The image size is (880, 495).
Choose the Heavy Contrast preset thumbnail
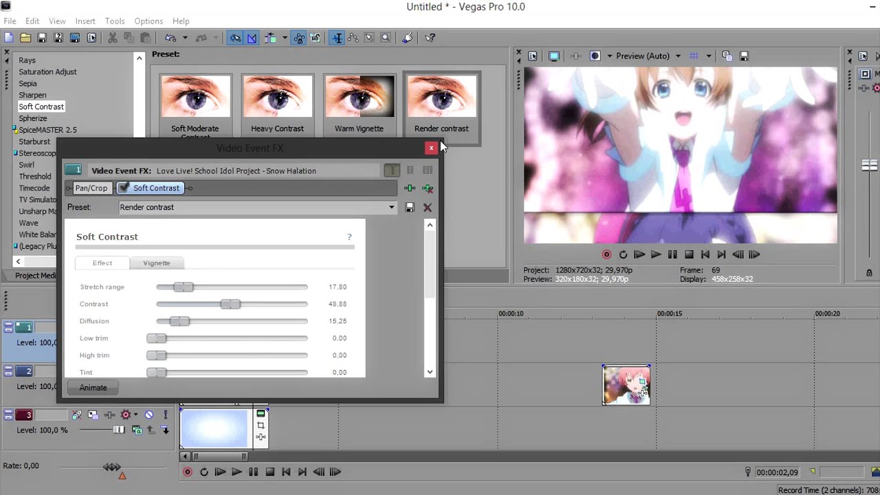coord(277,95)
